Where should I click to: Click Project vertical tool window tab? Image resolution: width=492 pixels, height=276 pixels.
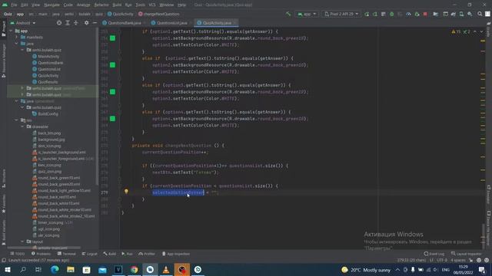tap(4, 28)
